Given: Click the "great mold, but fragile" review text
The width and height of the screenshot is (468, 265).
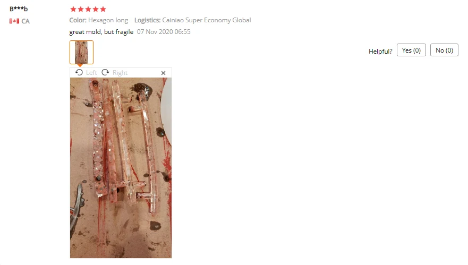Looking at the screenshot, I should 101,32.
